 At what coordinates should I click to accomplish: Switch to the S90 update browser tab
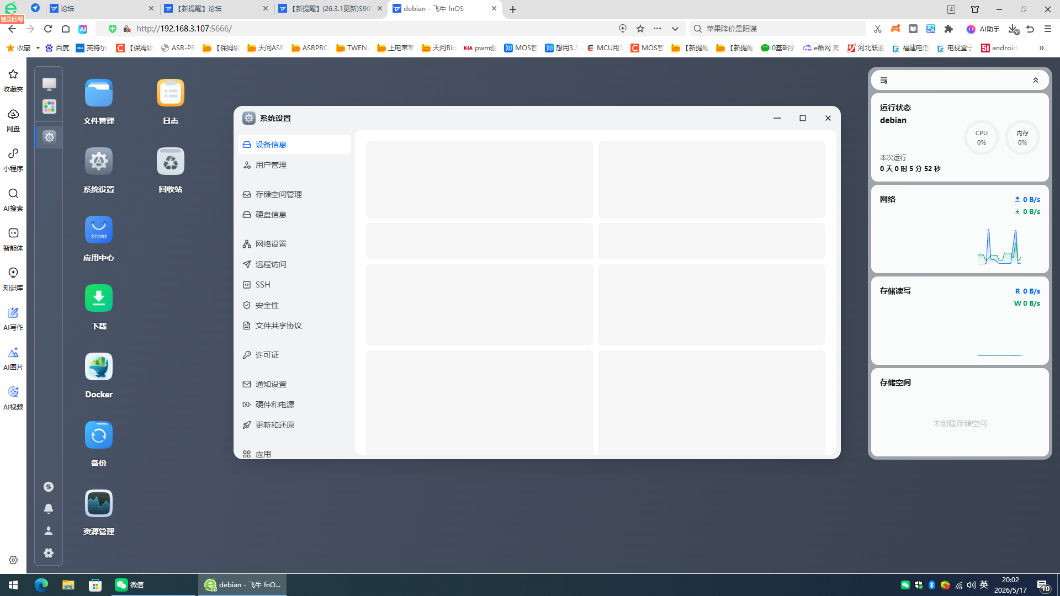330,9
